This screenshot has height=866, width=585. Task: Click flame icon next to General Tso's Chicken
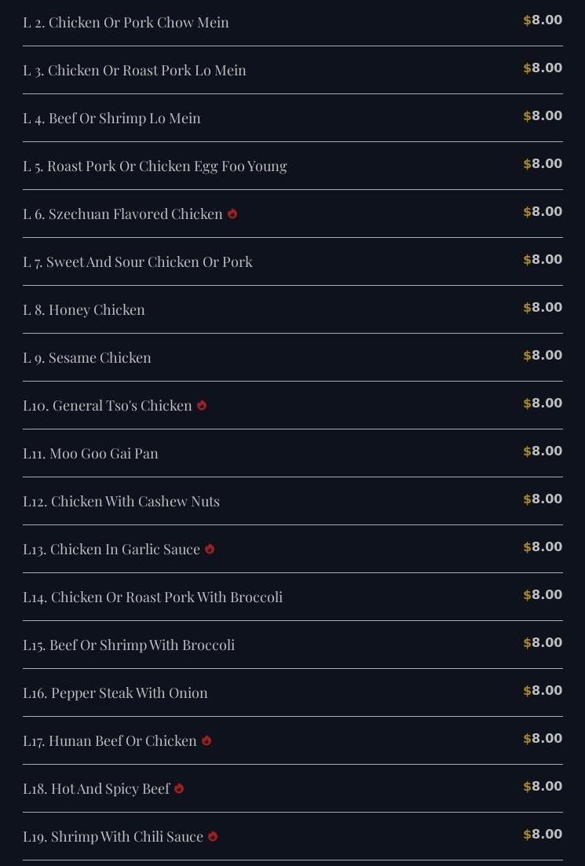pos(202,405)
